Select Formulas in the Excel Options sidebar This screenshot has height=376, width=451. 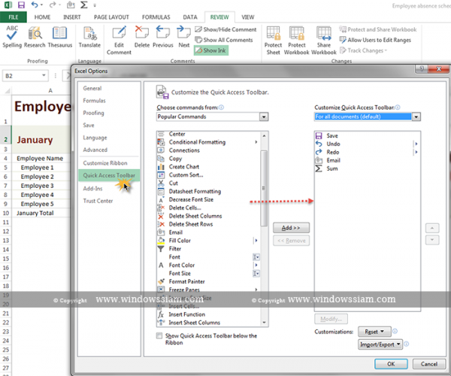click(94, 101)
